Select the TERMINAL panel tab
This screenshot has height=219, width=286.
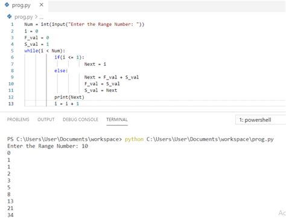point(117,119)
